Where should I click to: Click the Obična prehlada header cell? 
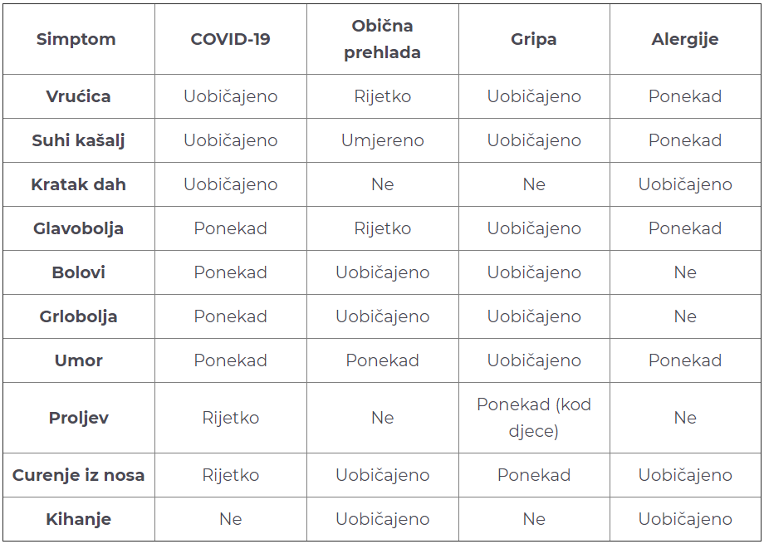point(383,39)
